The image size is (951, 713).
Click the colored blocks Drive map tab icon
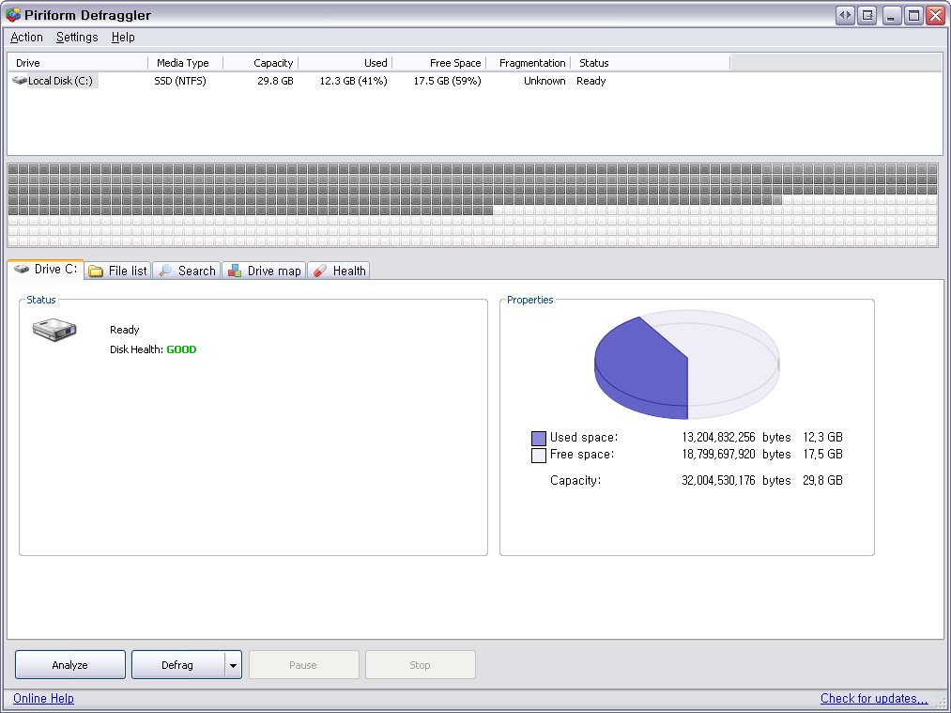pyautogui.click(x=235, y=271)
